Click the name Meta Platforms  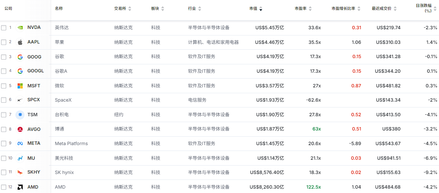tap(71, 144)
